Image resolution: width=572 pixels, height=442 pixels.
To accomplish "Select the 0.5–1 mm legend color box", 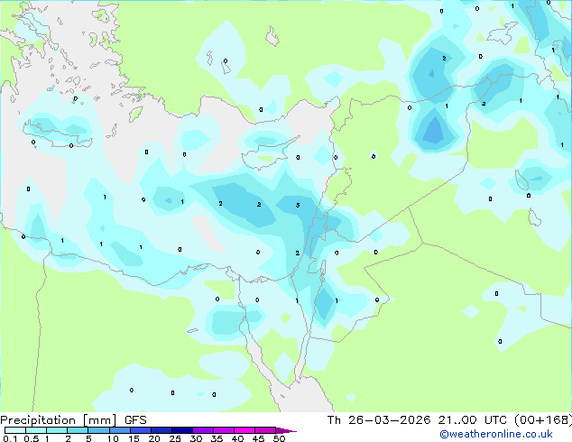I will coord(36,430).
